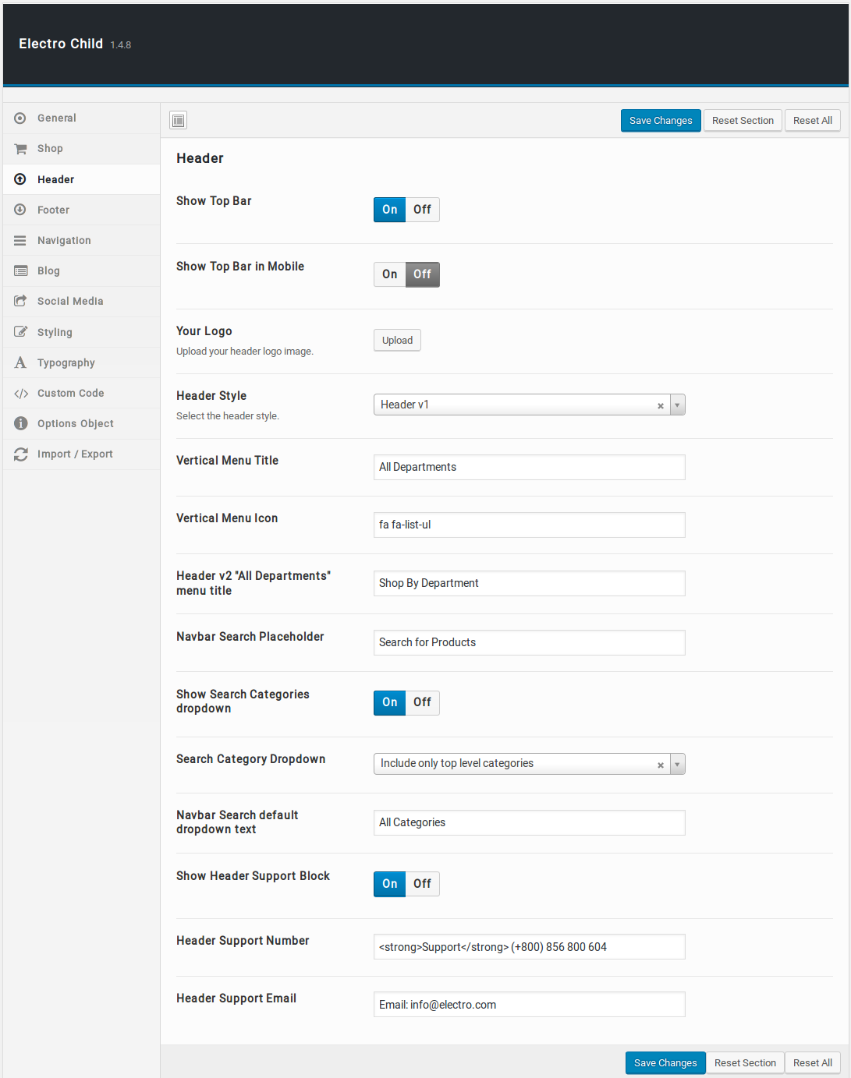The height and width of the screenshot is (1078, 851).
Task: Click the bottom Reset Section button
Action: [745, 1063]
